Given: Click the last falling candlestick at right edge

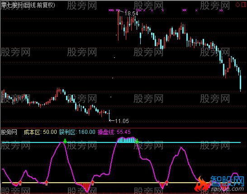Looking at the screenshot, I should 241,81.
